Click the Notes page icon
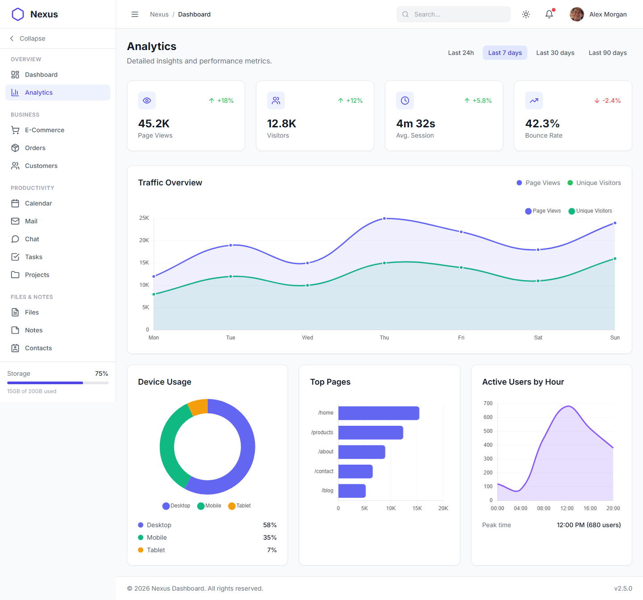Image resolution: width=643 pixels, height=600 pixels. (15, 330)
